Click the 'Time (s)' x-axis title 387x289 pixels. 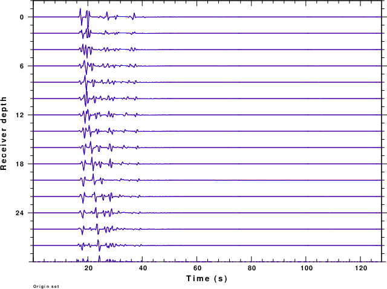coord(207,278)
